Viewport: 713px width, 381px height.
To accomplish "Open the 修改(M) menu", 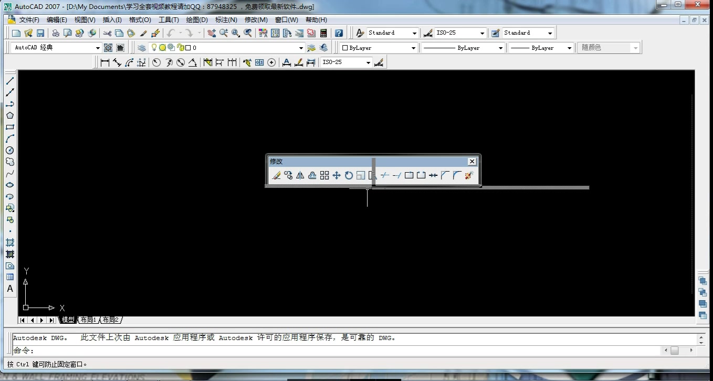I will [x=256, y=20].
